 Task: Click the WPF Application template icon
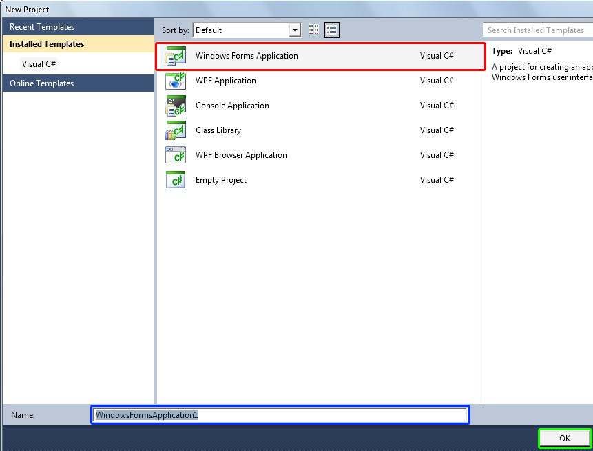coord(176,80)
